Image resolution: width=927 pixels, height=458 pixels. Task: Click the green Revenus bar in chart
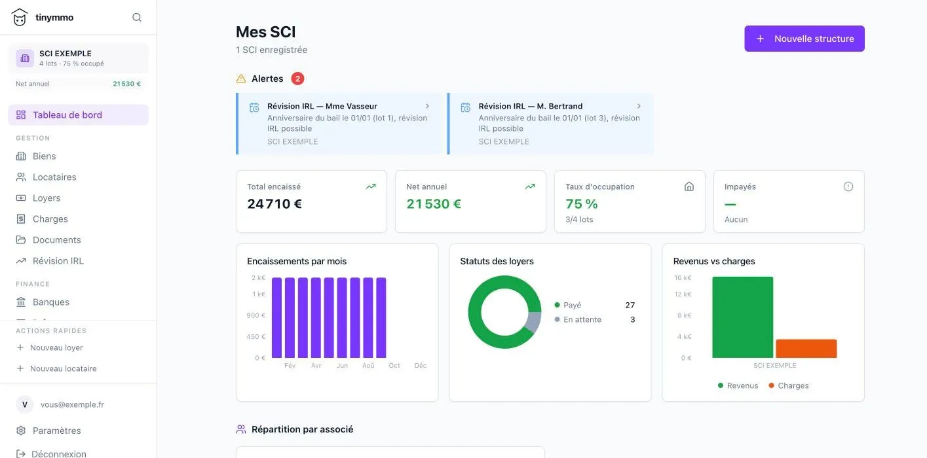[x=743, y=317]
